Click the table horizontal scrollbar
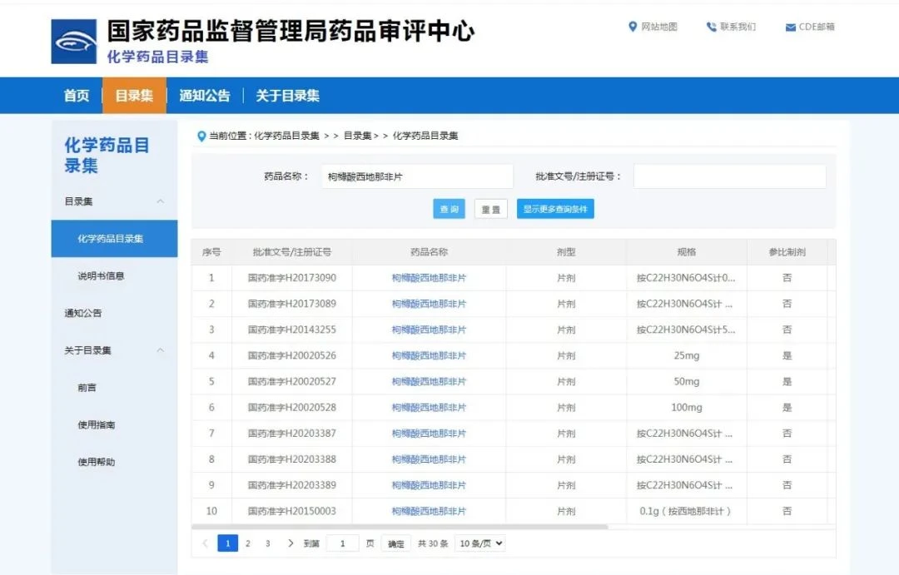 tap(400, 526)
